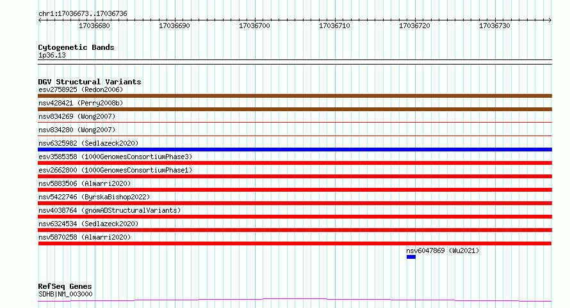Click the nsv6325982 (Sedlazeck2020) label
Image resolution: width=570 pixels, height=308 pixels.
click(x=88, y=143)
